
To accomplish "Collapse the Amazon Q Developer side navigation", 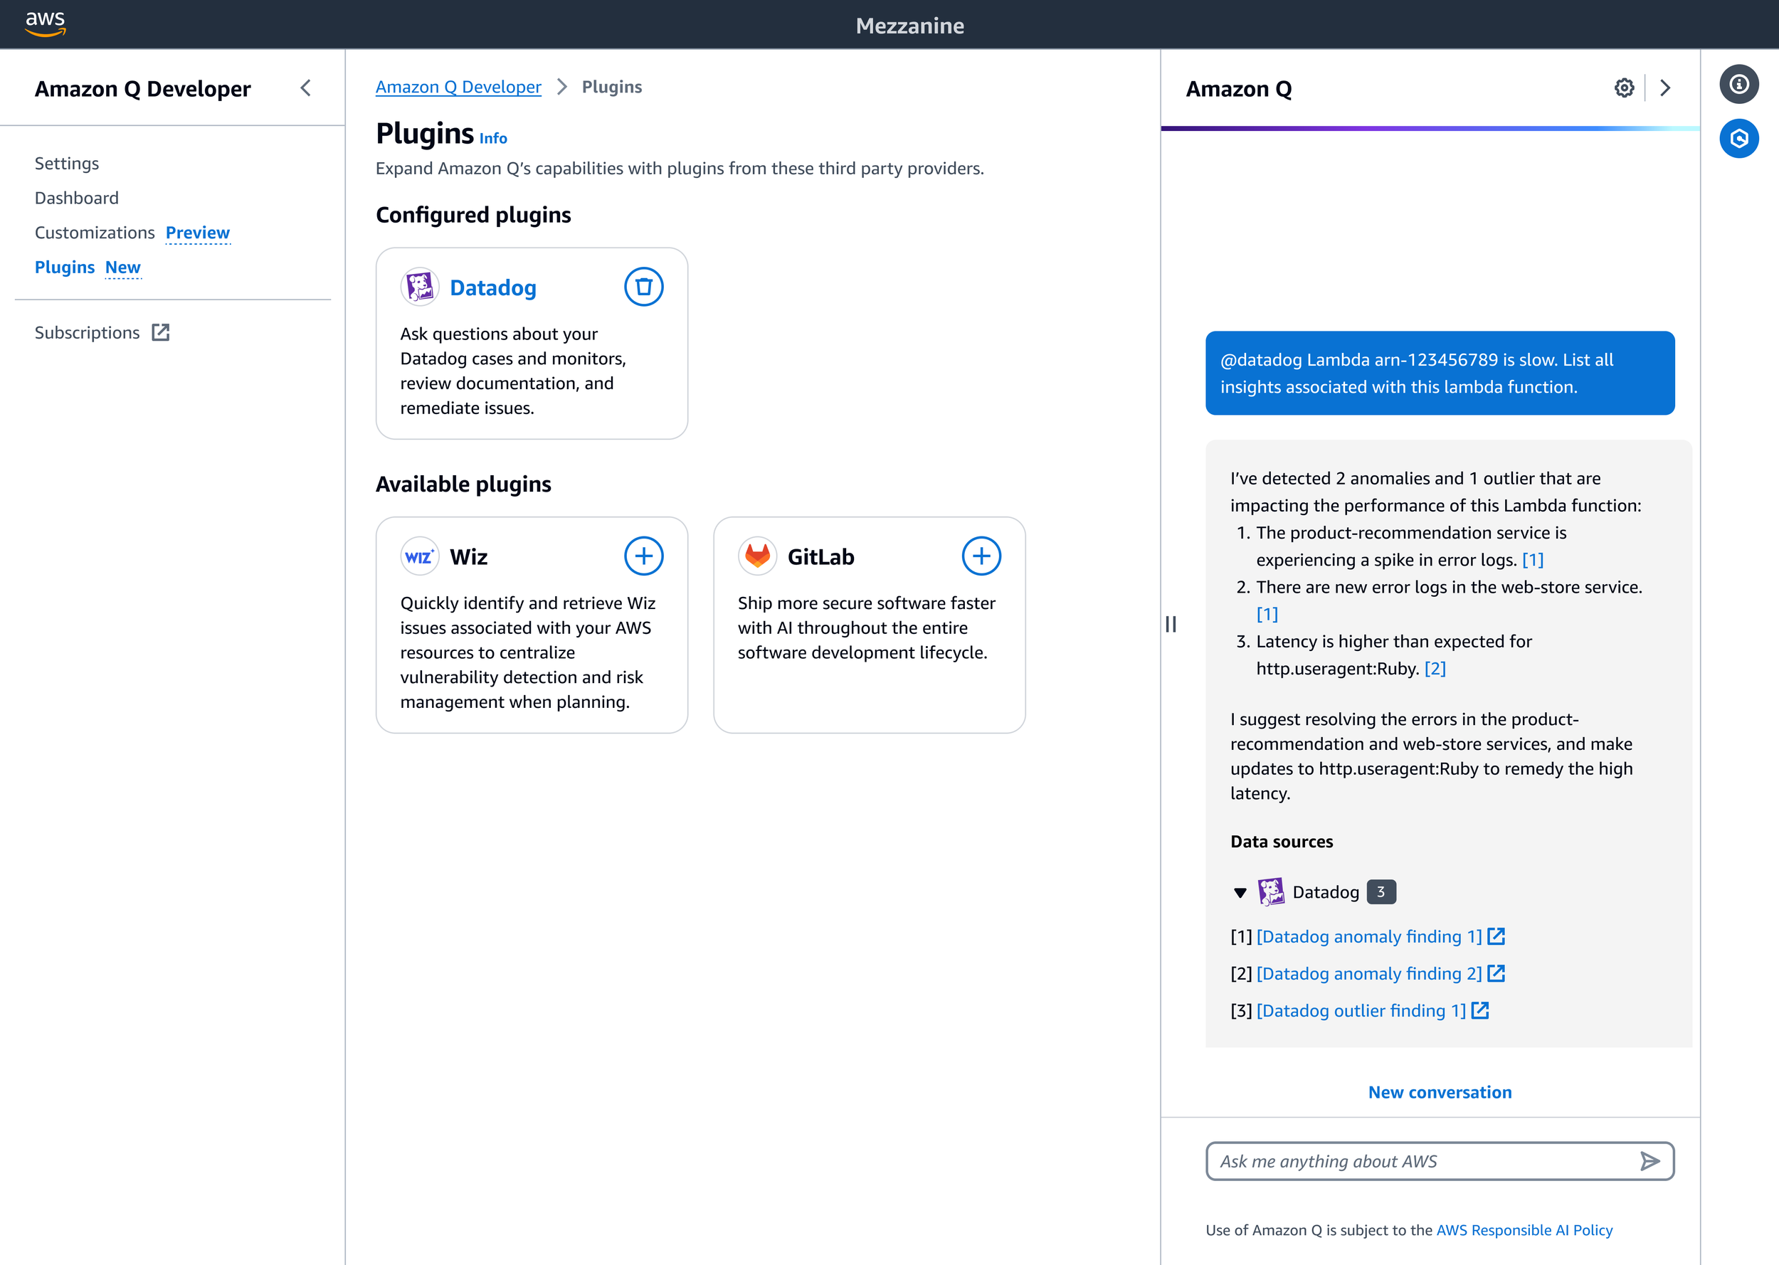I will [305, 88].
